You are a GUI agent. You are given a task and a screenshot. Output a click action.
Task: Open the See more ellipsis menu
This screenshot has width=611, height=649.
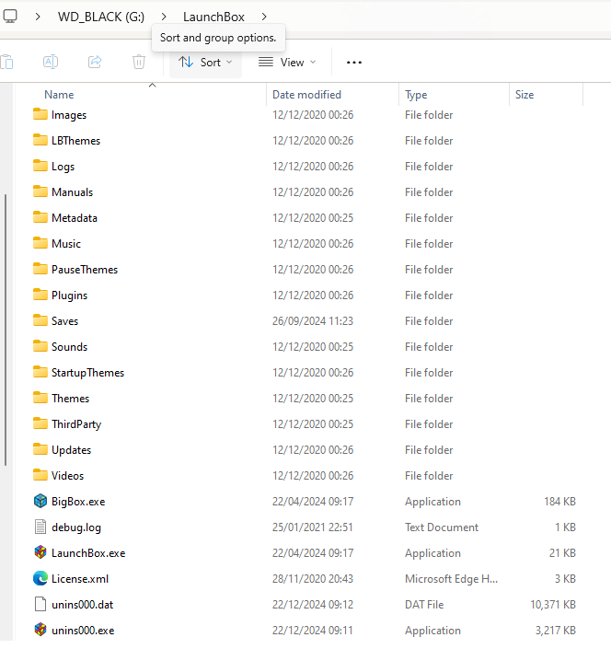(x=354, y=63)
